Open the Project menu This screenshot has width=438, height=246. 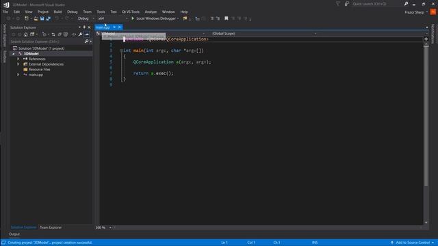tap(43, 12)
